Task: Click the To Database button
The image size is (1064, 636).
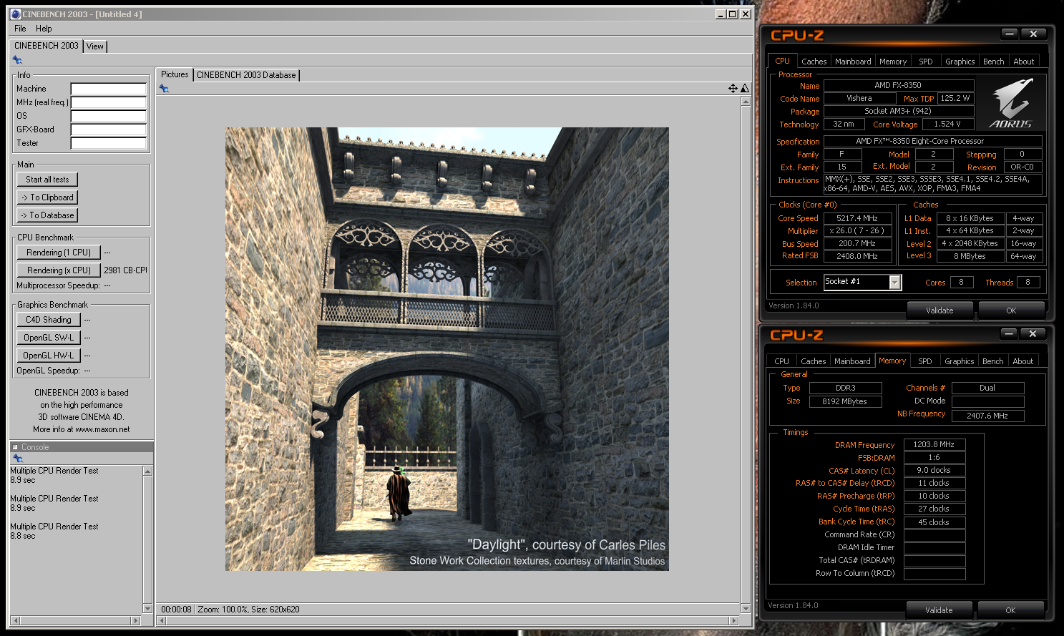Action: [47, 215]
